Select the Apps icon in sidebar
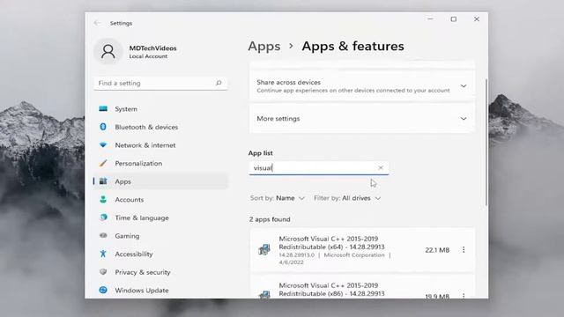 pyautogui.click(x=103, y=181)
